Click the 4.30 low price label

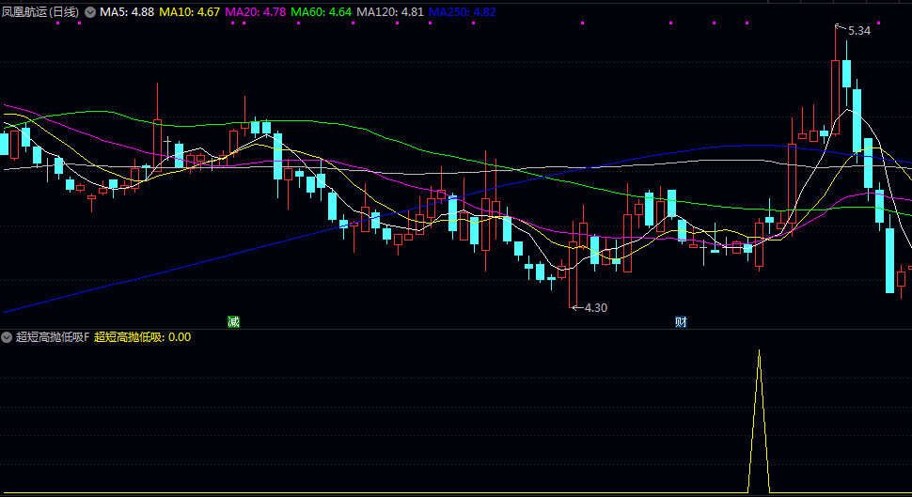596,307
